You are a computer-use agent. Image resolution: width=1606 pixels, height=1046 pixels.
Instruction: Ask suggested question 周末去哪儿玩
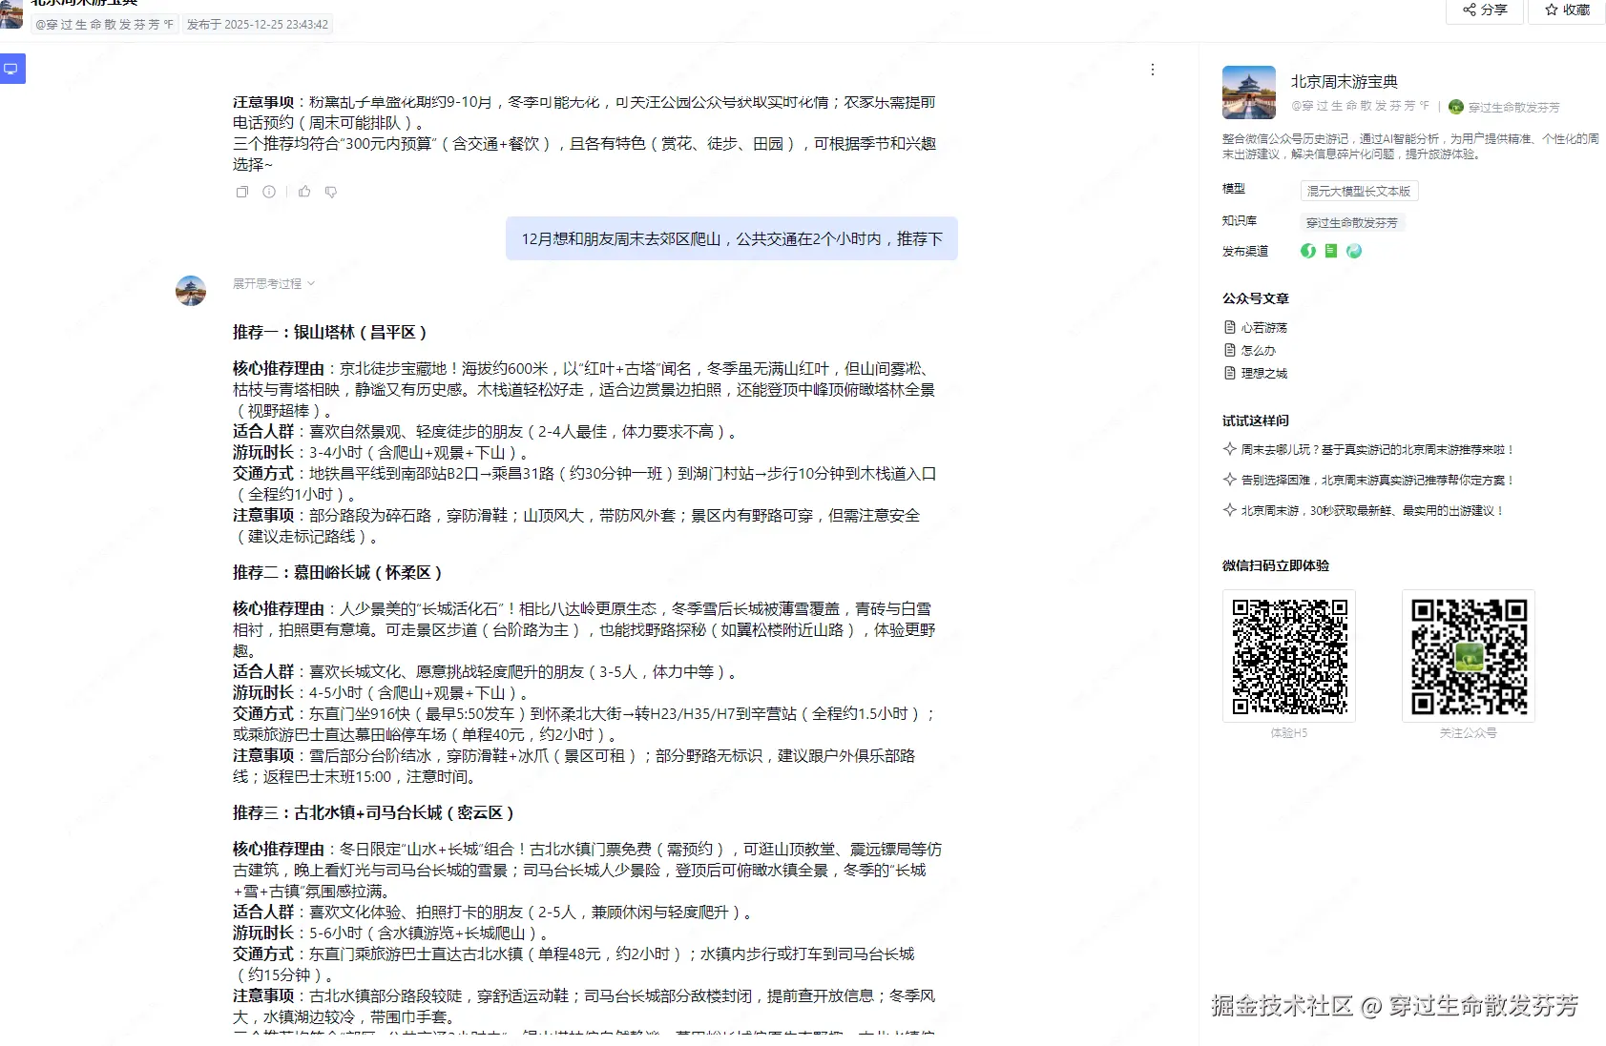click(x=1378, y=449)
